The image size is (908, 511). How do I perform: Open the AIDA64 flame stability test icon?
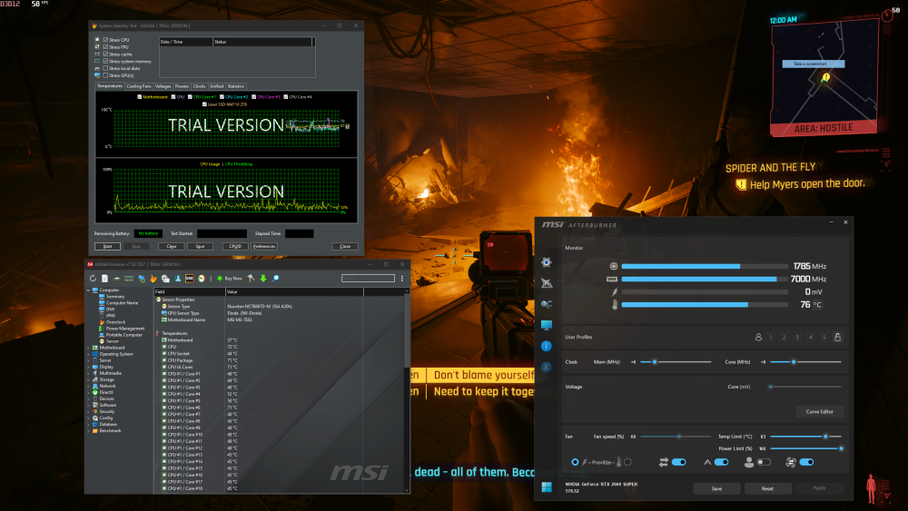pyautogui.click(x=153, y=278)
